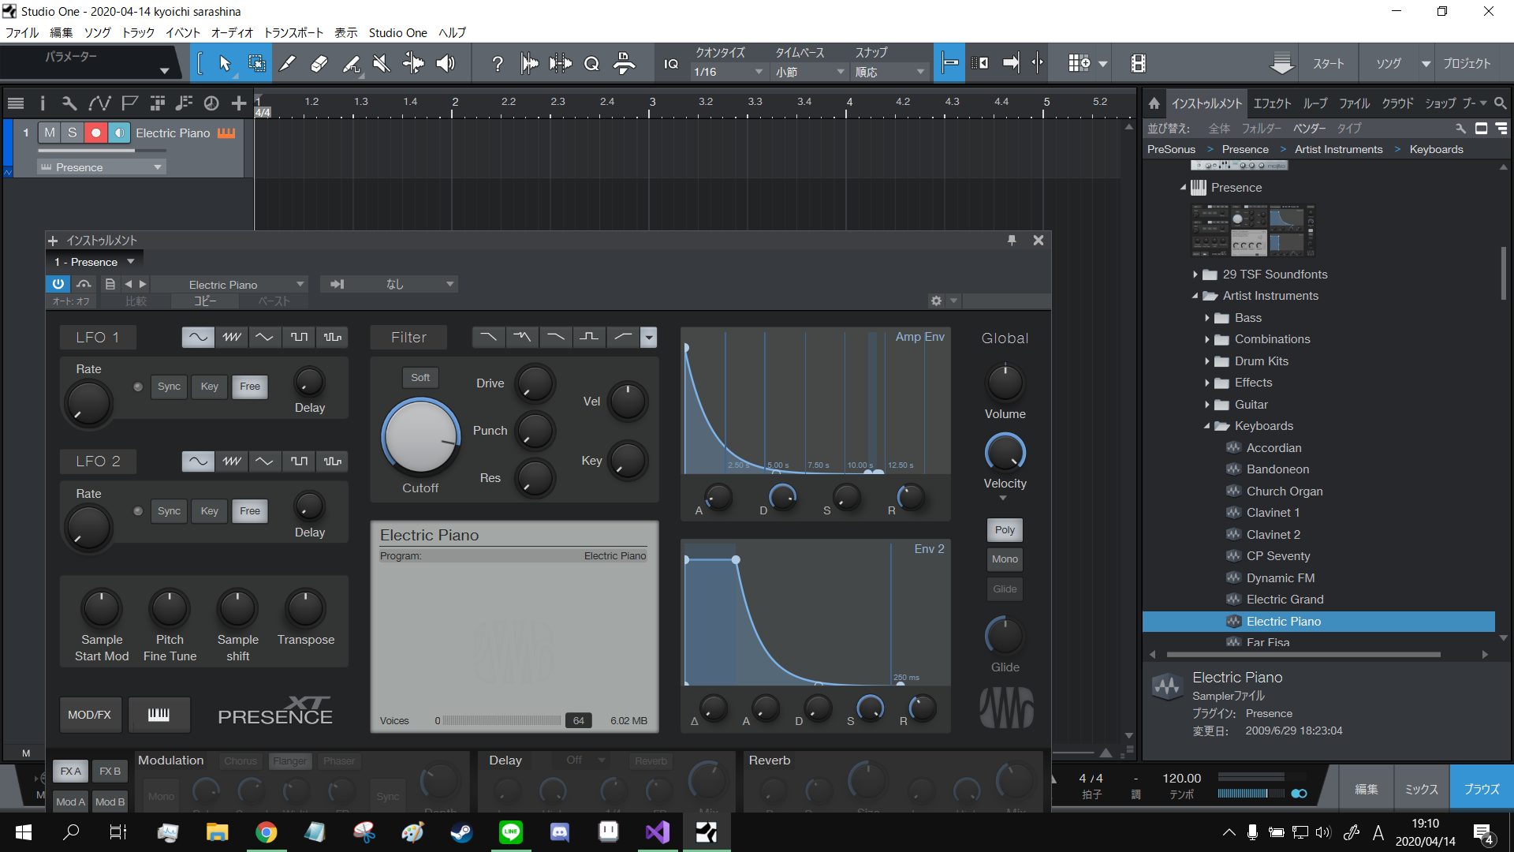Search the browser with magnifier icon
Viewport: 1514px width, 852px height.
pos(1500,103)
